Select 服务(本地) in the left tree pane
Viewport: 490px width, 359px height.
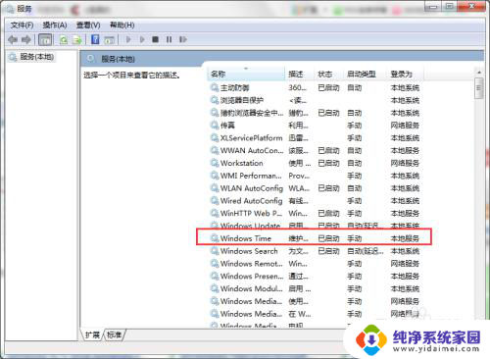pos(37,57)
